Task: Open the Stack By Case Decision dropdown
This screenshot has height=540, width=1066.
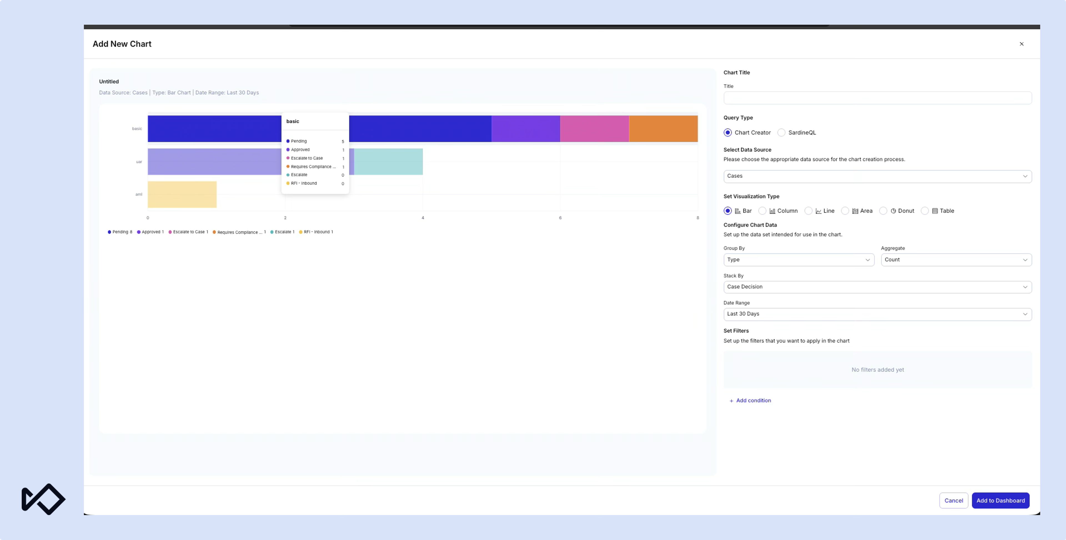Action: tap(877, 287)
